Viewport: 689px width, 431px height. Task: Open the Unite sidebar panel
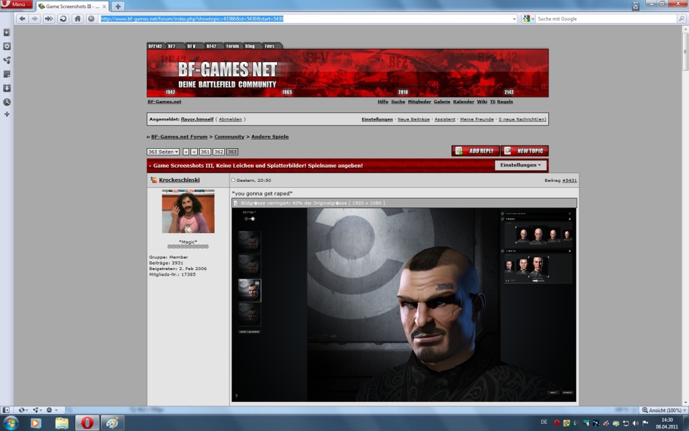7,60
